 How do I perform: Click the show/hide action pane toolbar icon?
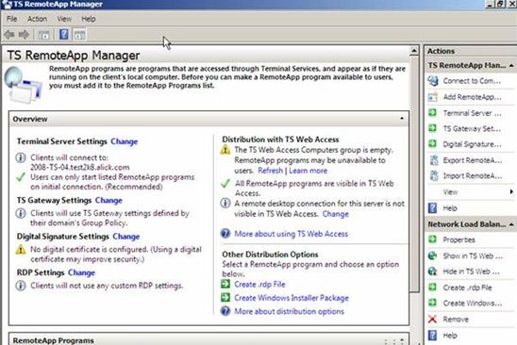point(79,35)
